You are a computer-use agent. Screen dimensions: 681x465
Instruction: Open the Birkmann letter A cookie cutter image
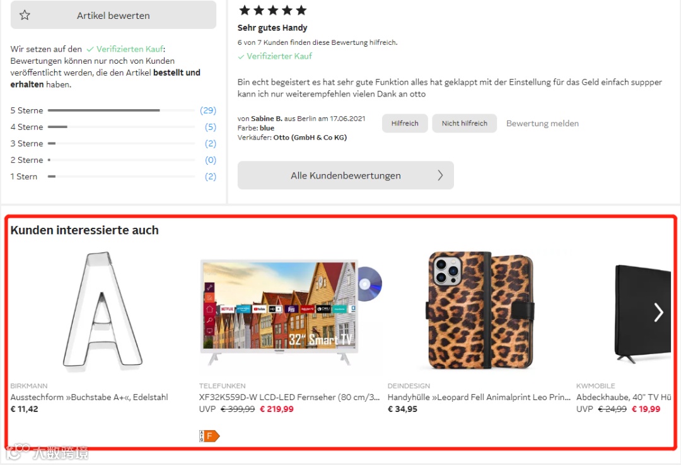[103, 310]
